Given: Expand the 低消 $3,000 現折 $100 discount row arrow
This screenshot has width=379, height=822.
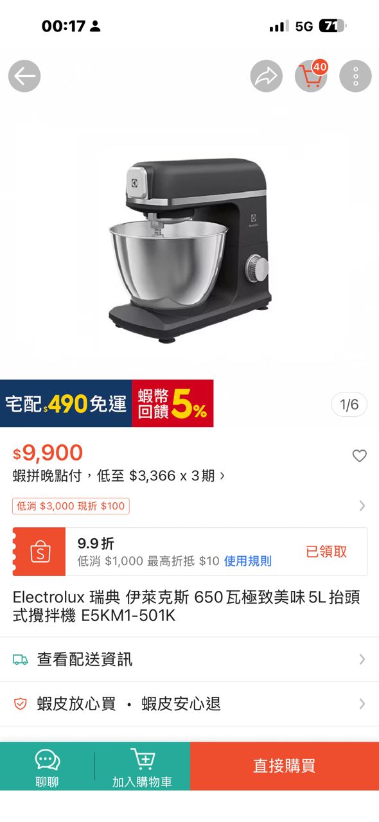Looking at the screenshot, I should click(x=362, y=506).
